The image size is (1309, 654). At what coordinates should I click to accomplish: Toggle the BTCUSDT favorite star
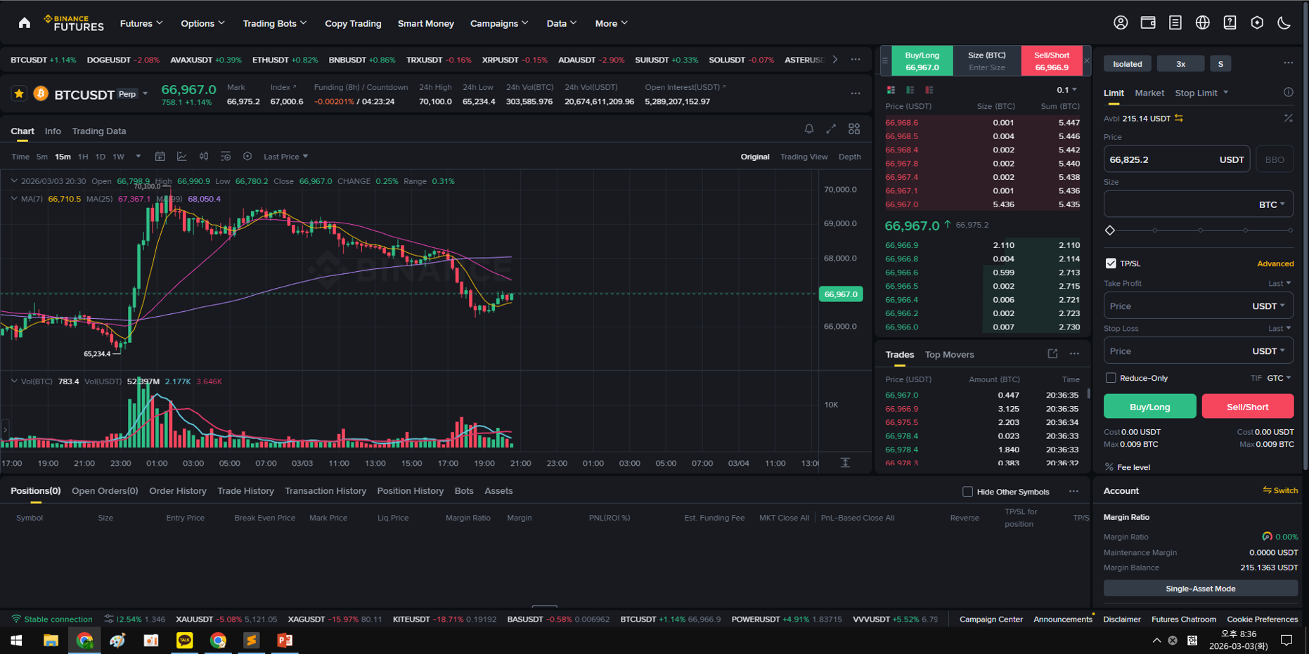click(x=19, y=93)
